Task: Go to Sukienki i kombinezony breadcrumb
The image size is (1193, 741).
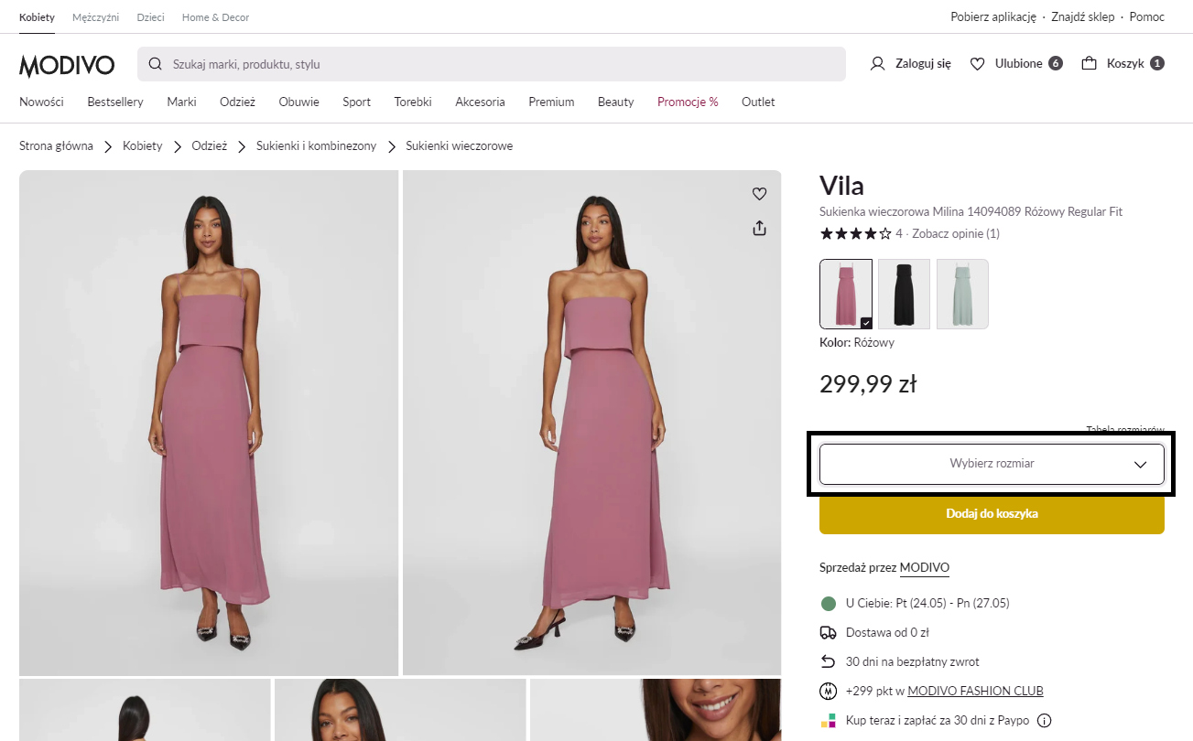Action: (x=316, y=146)
